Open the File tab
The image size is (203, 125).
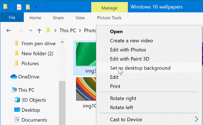tap(12, 17)
